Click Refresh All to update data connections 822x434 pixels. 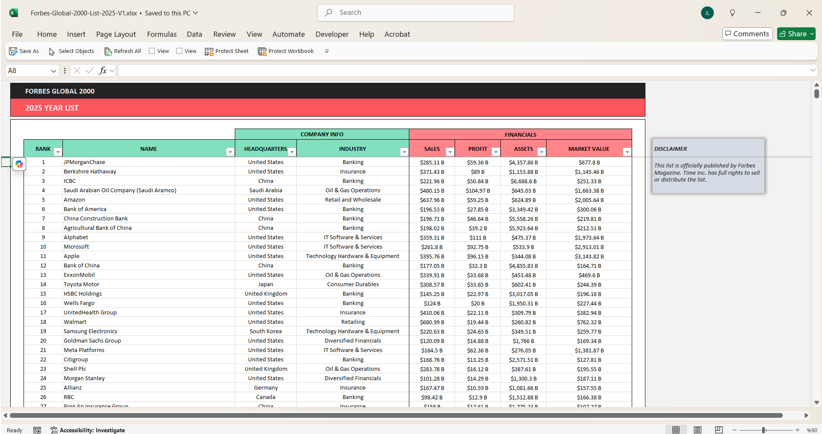pyautogui.click(x=123, y=51)
